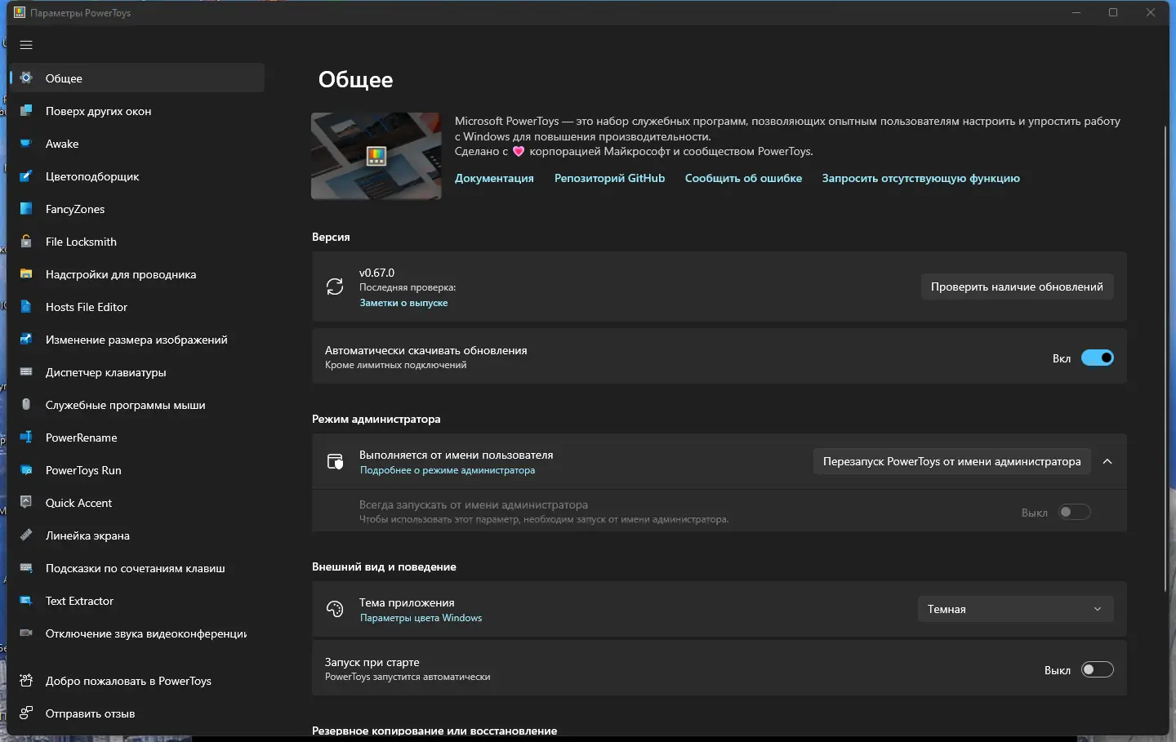
Task: Go to Диспетчер клавиатуры section
Action: pyautogui.click(x=105, y=372)
